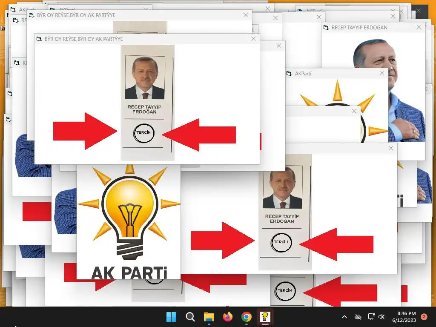Viewport: 436px width, 327px height.
Task: Bring the large AK PARTİ bulb logo window forward
Action: 129,222
